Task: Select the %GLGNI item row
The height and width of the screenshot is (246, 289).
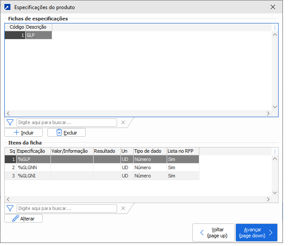Action: pos(33,176)
